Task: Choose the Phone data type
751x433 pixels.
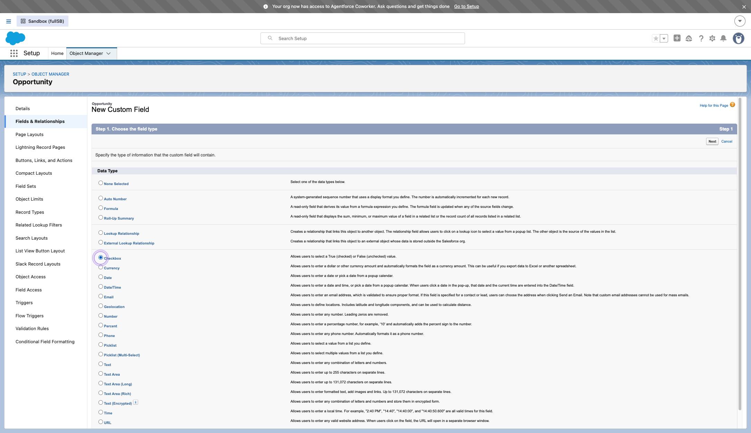Action: click(x=101, y=335)
